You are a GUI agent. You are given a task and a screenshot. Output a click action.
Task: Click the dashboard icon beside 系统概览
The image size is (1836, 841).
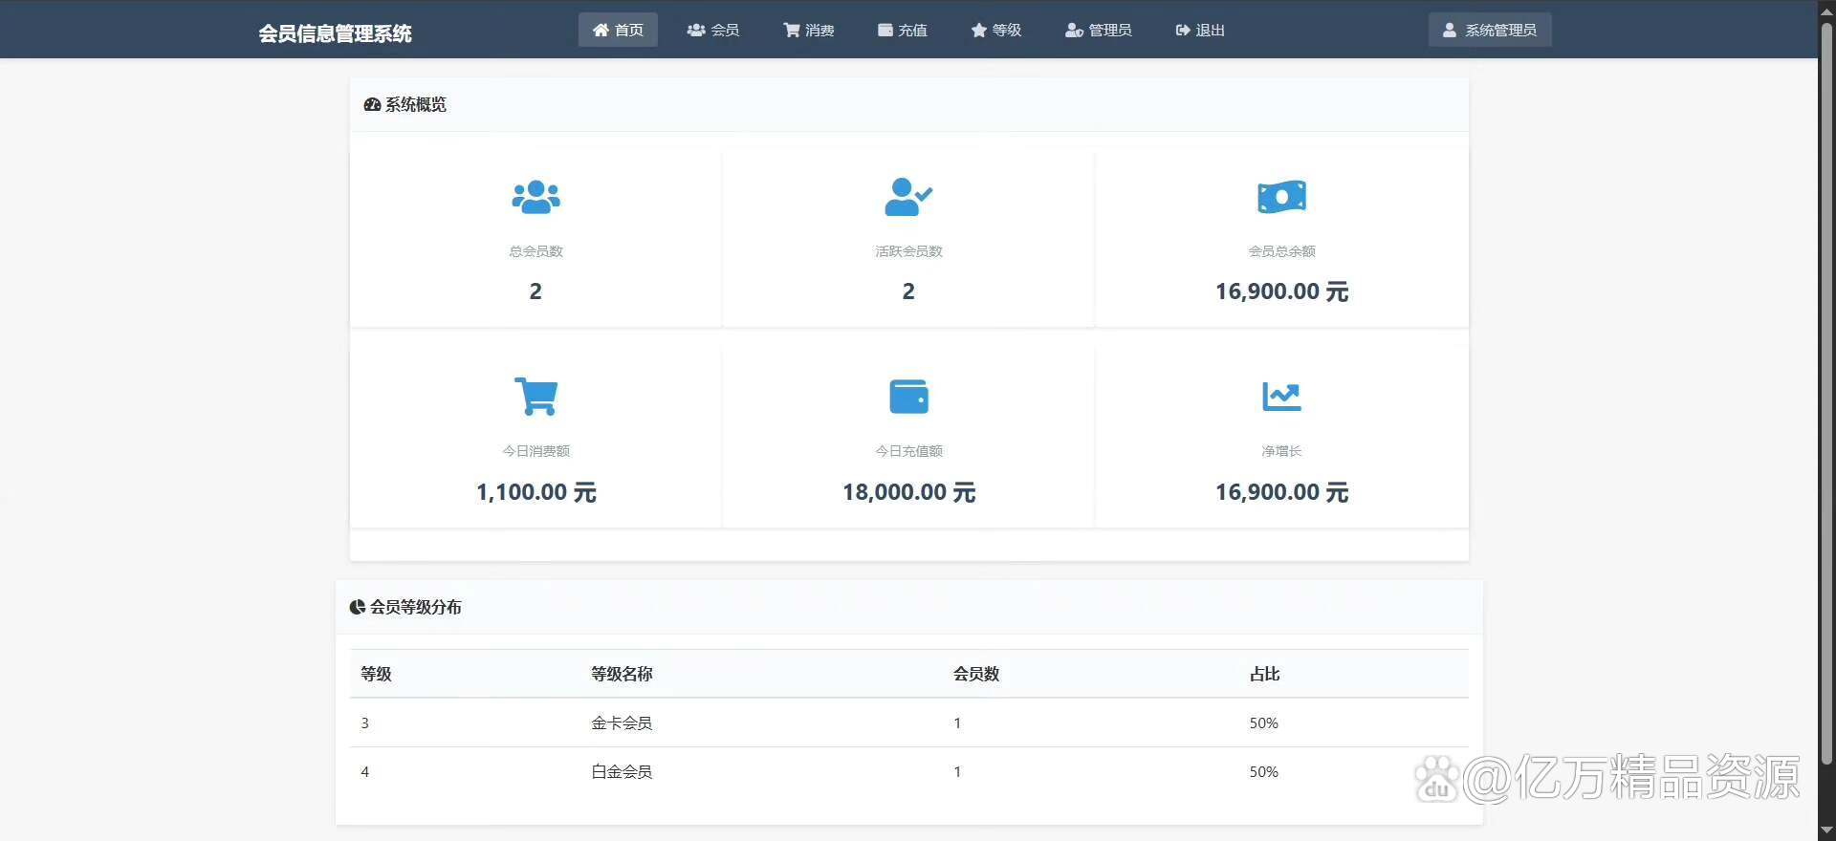tap(372, 104)
